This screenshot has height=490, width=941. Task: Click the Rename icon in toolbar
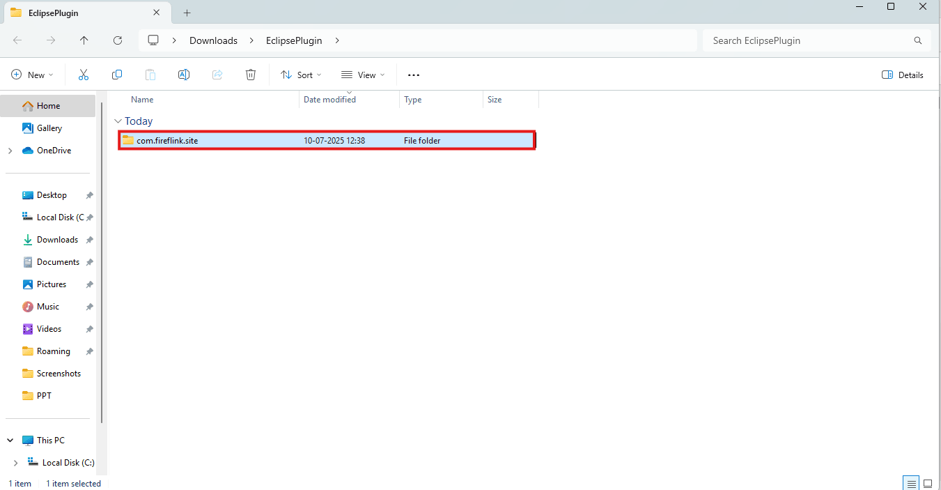184,75
